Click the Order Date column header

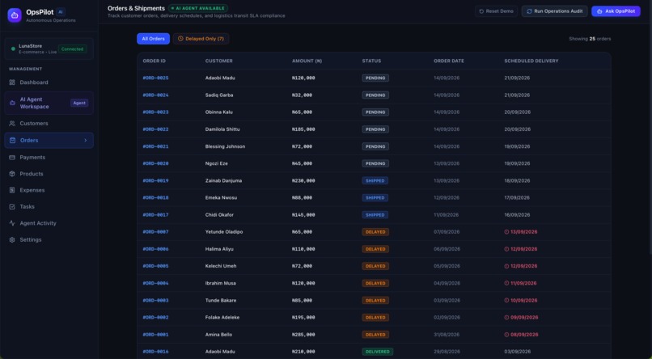coord(449,61)
